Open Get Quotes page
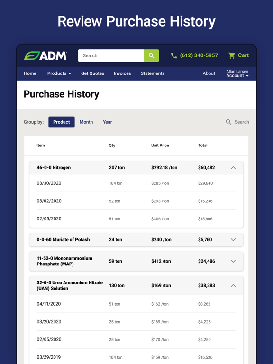Screen dimensions: 273x364 coord(92,73)
